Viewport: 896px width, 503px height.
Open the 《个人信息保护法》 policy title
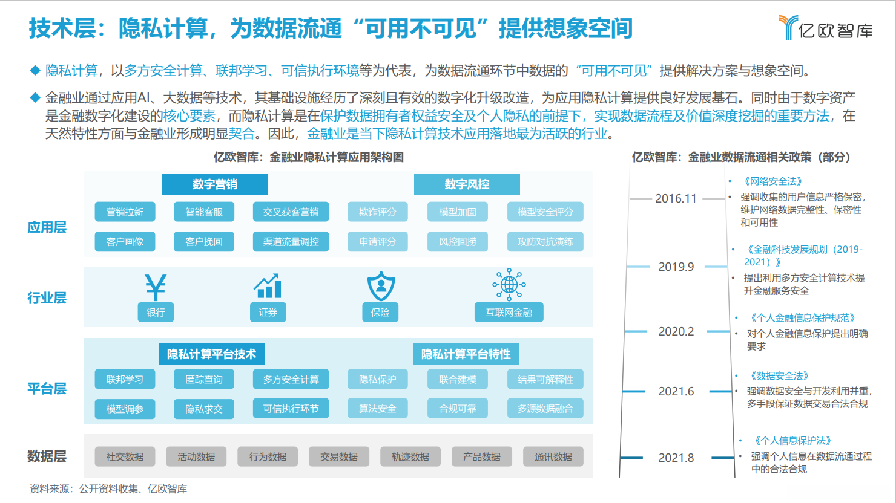tap(793, 441)
